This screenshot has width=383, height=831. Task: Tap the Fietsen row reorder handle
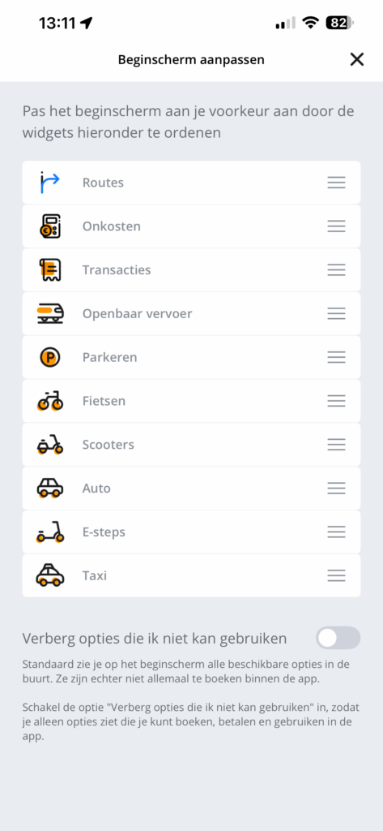[x=337, y=401]
